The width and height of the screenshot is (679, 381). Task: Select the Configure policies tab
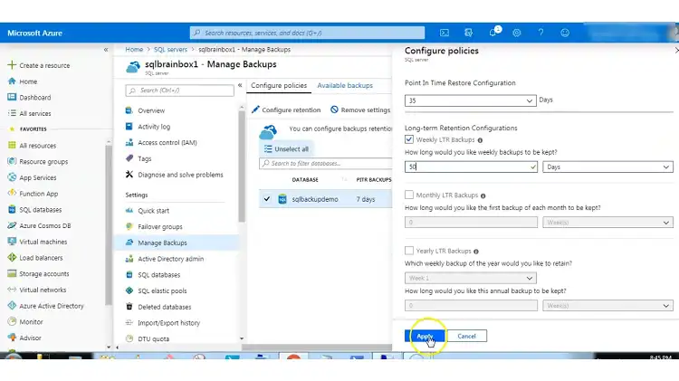(x=279, y=85)
